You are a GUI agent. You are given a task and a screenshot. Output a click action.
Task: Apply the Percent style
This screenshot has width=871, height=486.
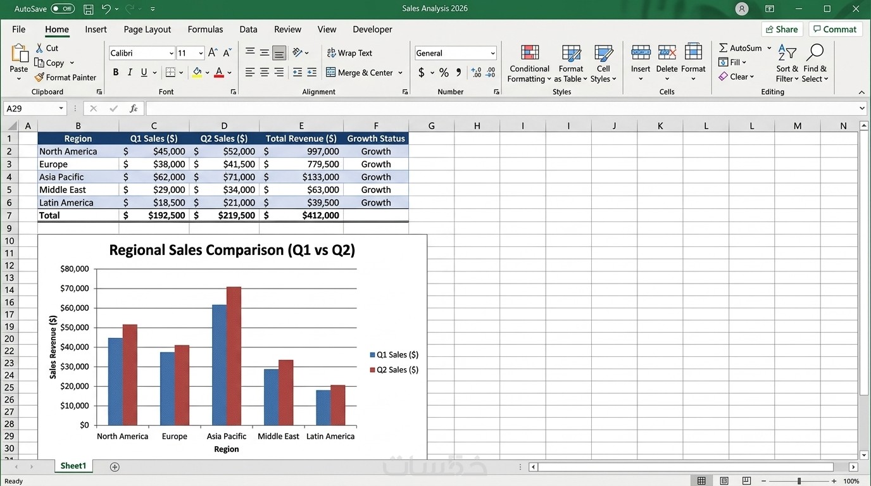[x=444, y=73]
